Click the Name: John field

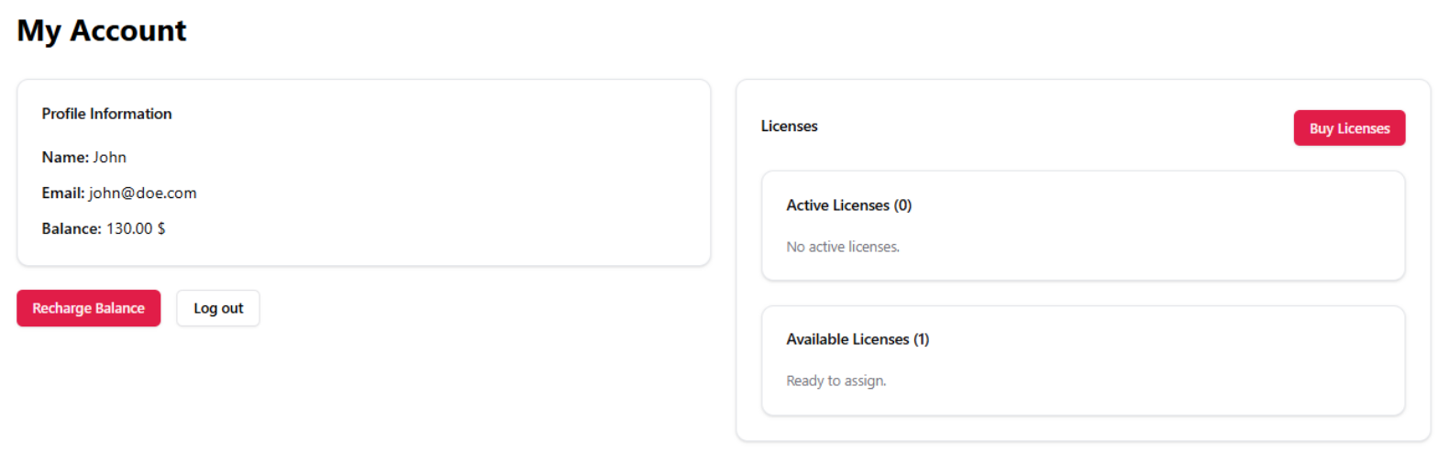point(83,157)
